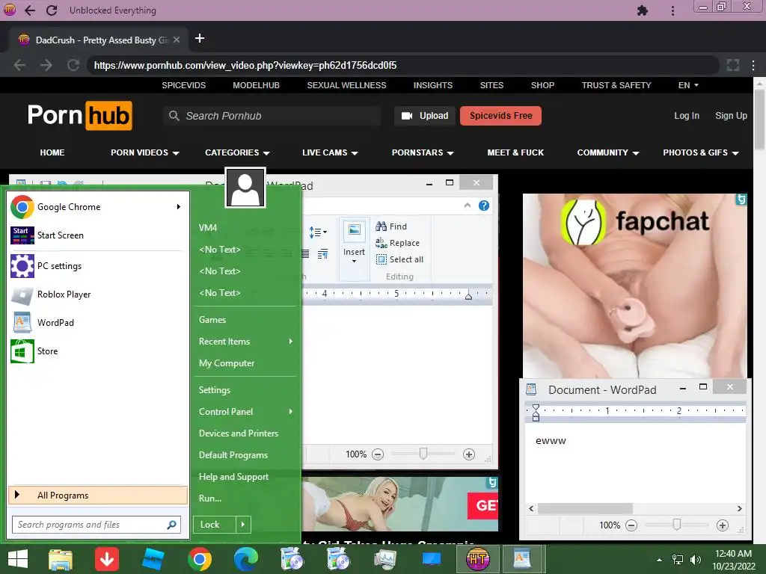Expand the Google Chrome jump list arrow
The image size is (766, 574).
click(x=179, y=207)
